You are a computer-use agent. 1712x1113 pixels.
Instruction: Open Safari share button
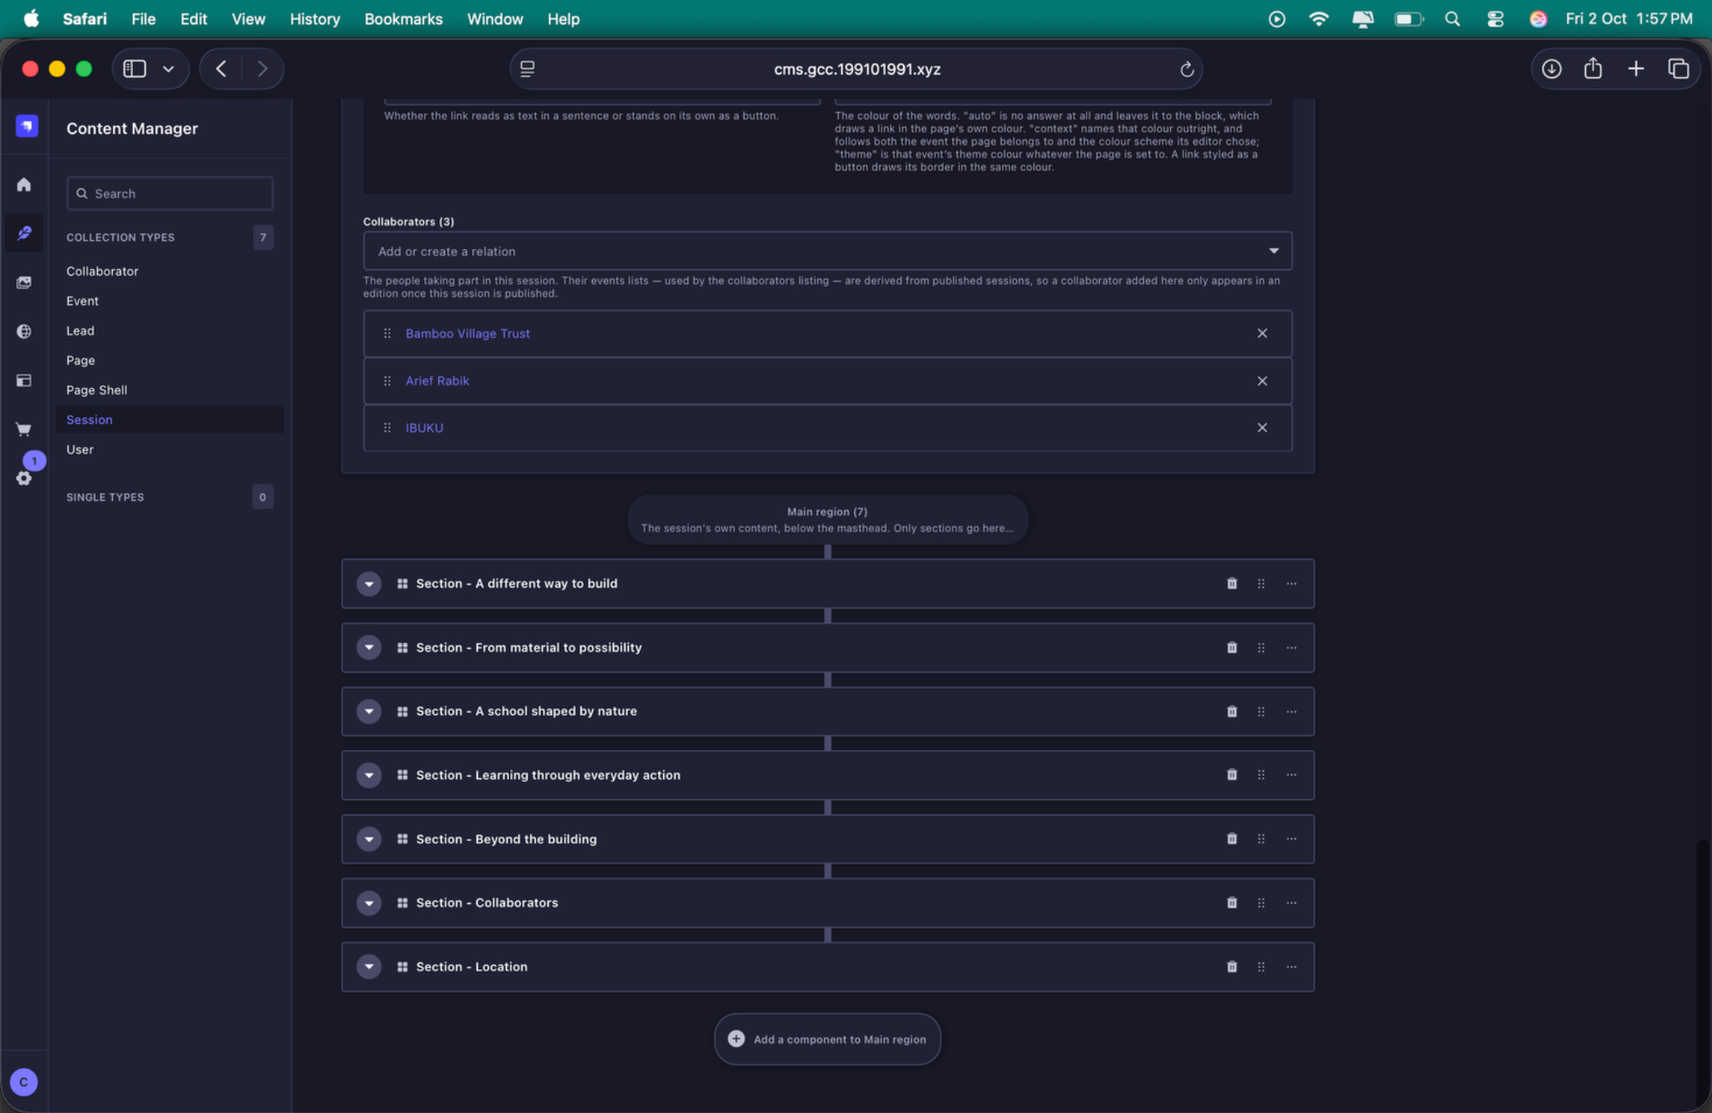1592,69
